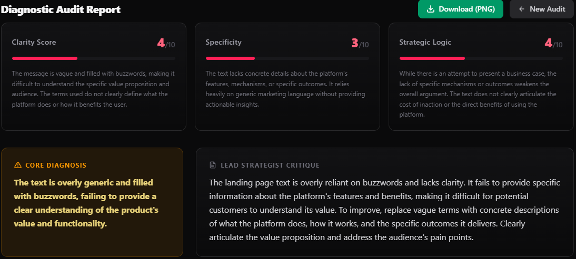The image size is (576, 259).
Task: Click the Specificity progress bar
Action: click(x=287, y=58)
